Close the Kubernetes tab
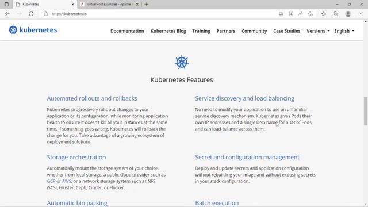Screen dimensions: 368x207 [73, 4]
